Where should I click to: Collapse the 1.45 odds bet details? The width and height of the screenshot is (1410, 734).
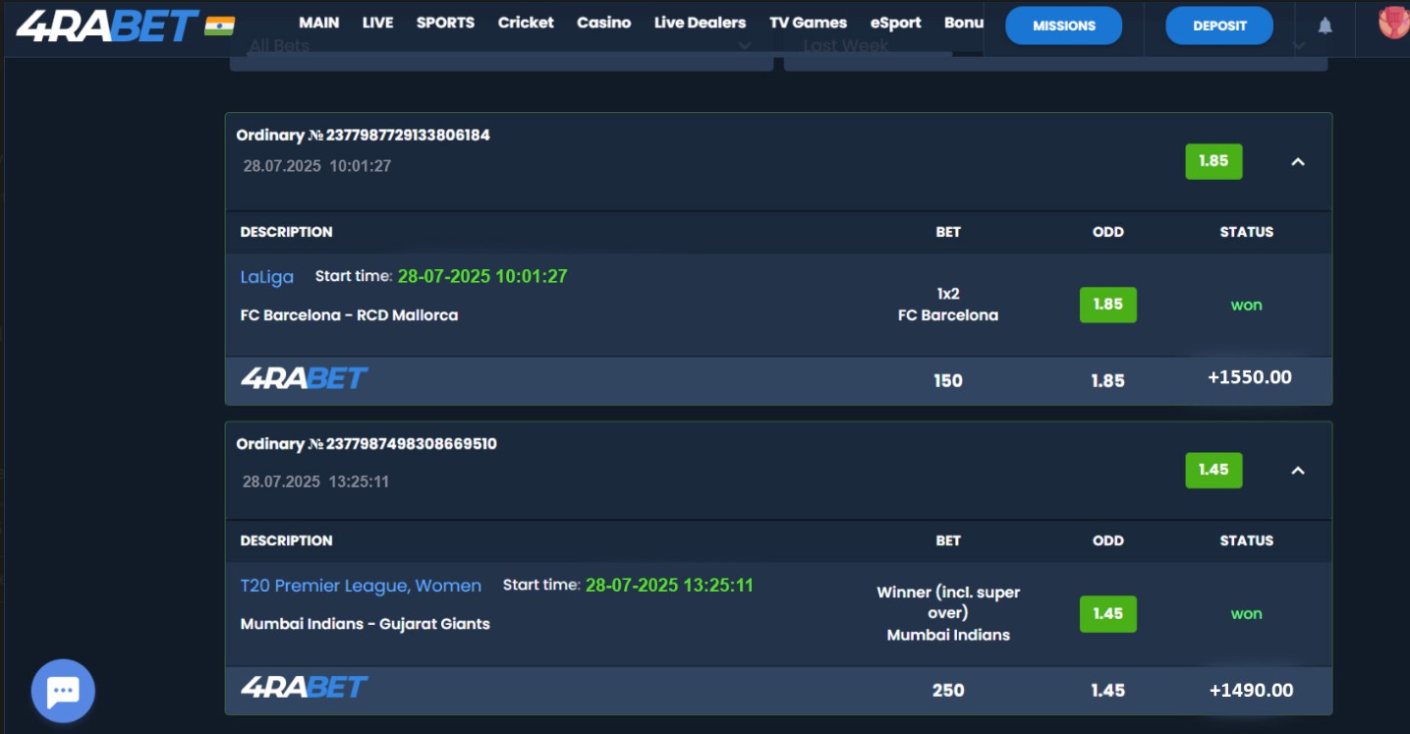coord(1297,471)
